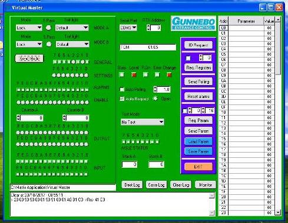This screenshot has height=223, width=288.
Task: Click the S.Pass round indicator for Mode A
Action: tap(48, 28)
